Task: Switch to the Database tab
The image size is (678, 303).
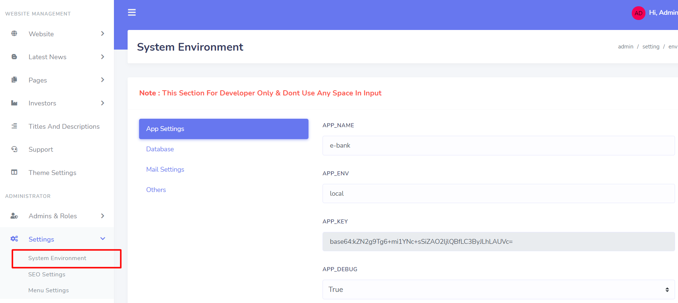Action: point(160,149)
